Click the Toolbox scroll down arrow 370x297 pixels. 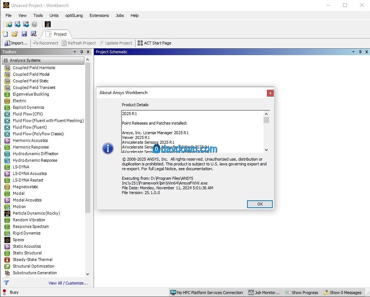tap(87, 274)
